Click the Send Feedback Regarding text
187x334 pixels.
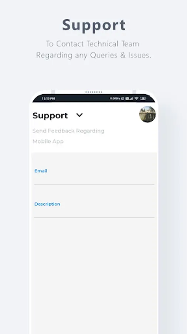pos(68,131)
